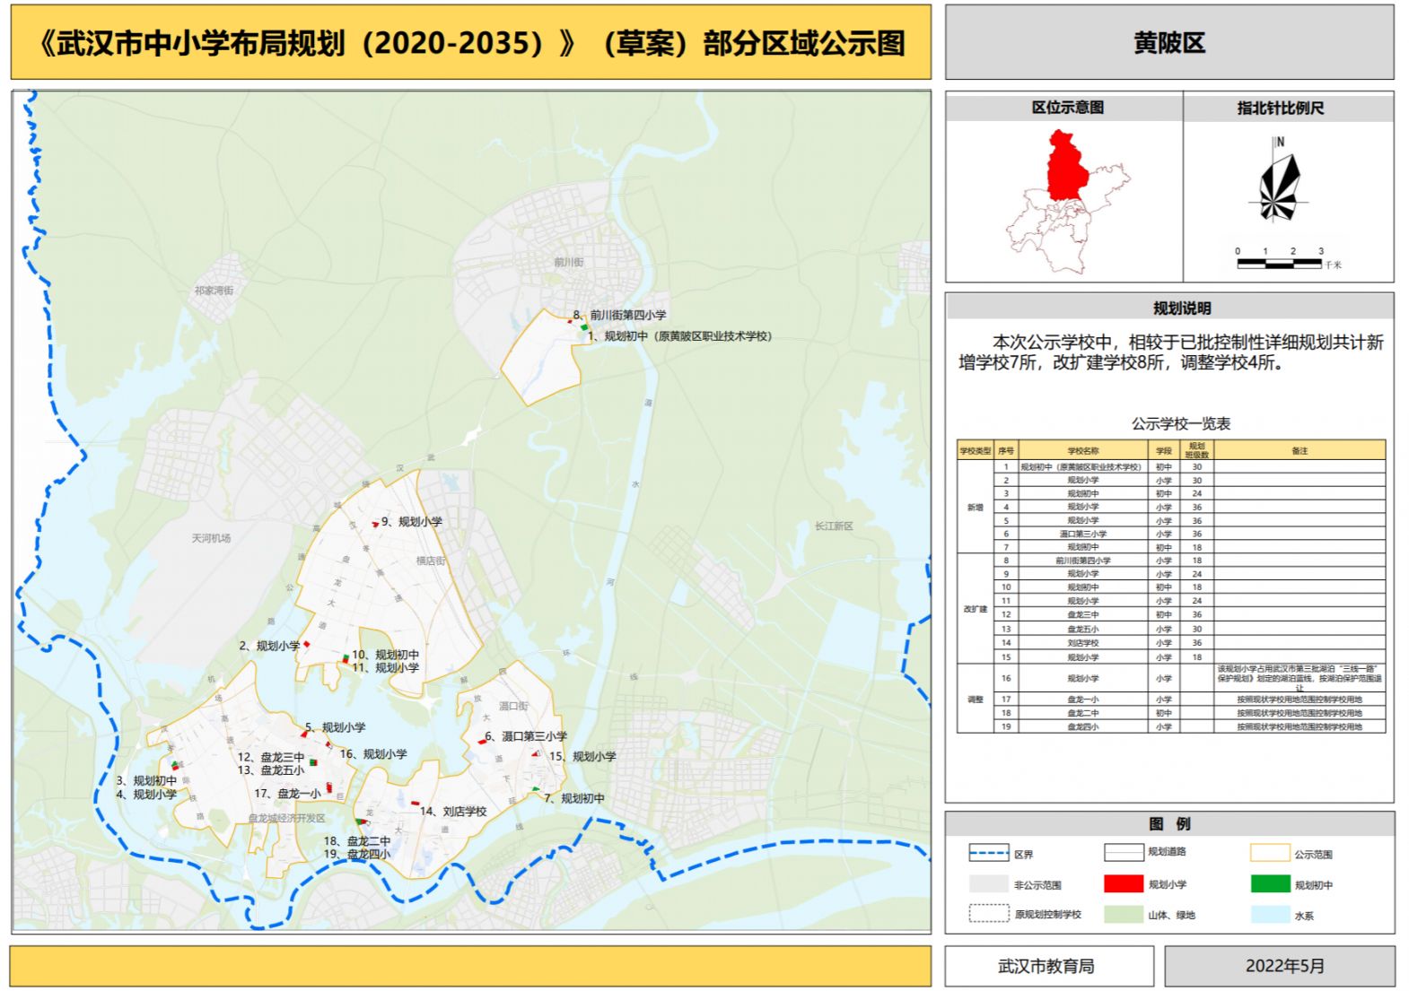The image size is (1409, 991).
Task: Select the green 规划初中 legend swatch
Action: 1270,883
